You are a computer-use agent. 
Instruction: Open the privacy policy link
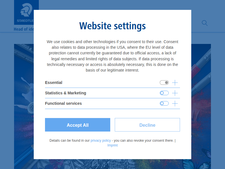click(101, 140)
